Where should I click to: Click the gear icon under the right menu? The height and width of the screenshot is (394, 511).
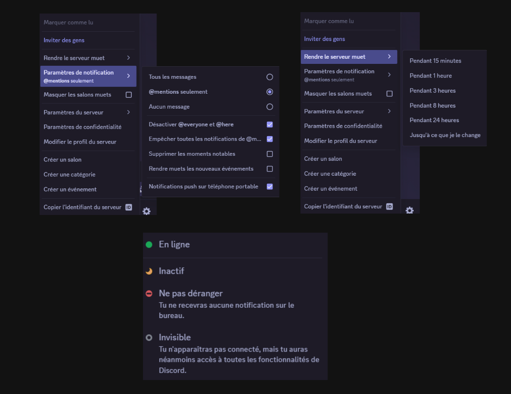point(409,210)
